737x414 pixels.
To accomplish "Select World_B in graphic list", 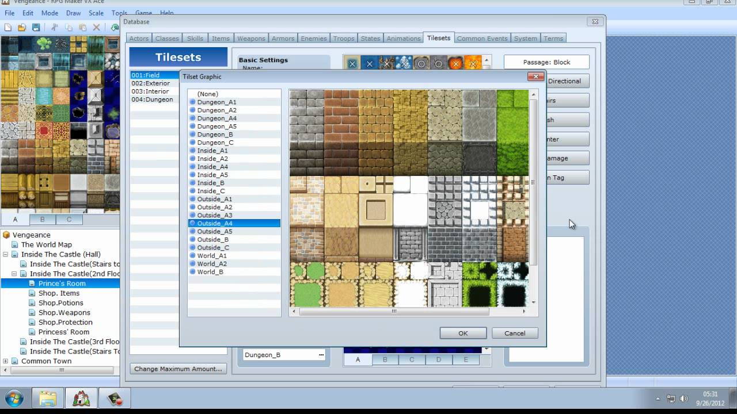I will pos(234,271).
